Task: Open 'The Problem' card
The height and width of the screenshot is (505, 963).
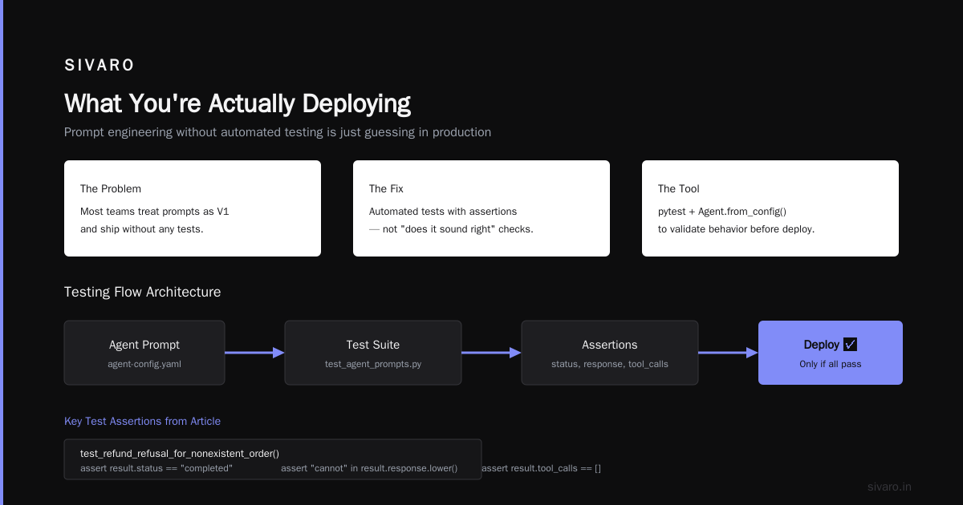Action: point(193,208)
